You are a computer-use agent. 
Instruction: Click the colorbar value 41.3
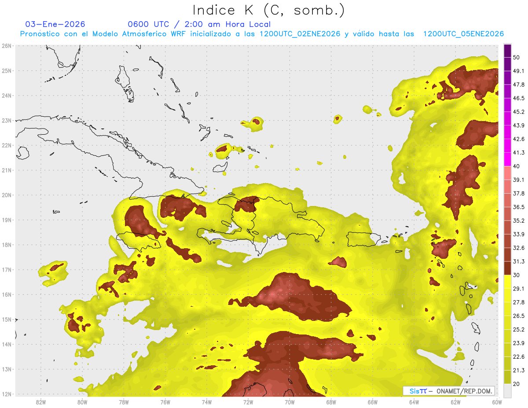(518, 153)
